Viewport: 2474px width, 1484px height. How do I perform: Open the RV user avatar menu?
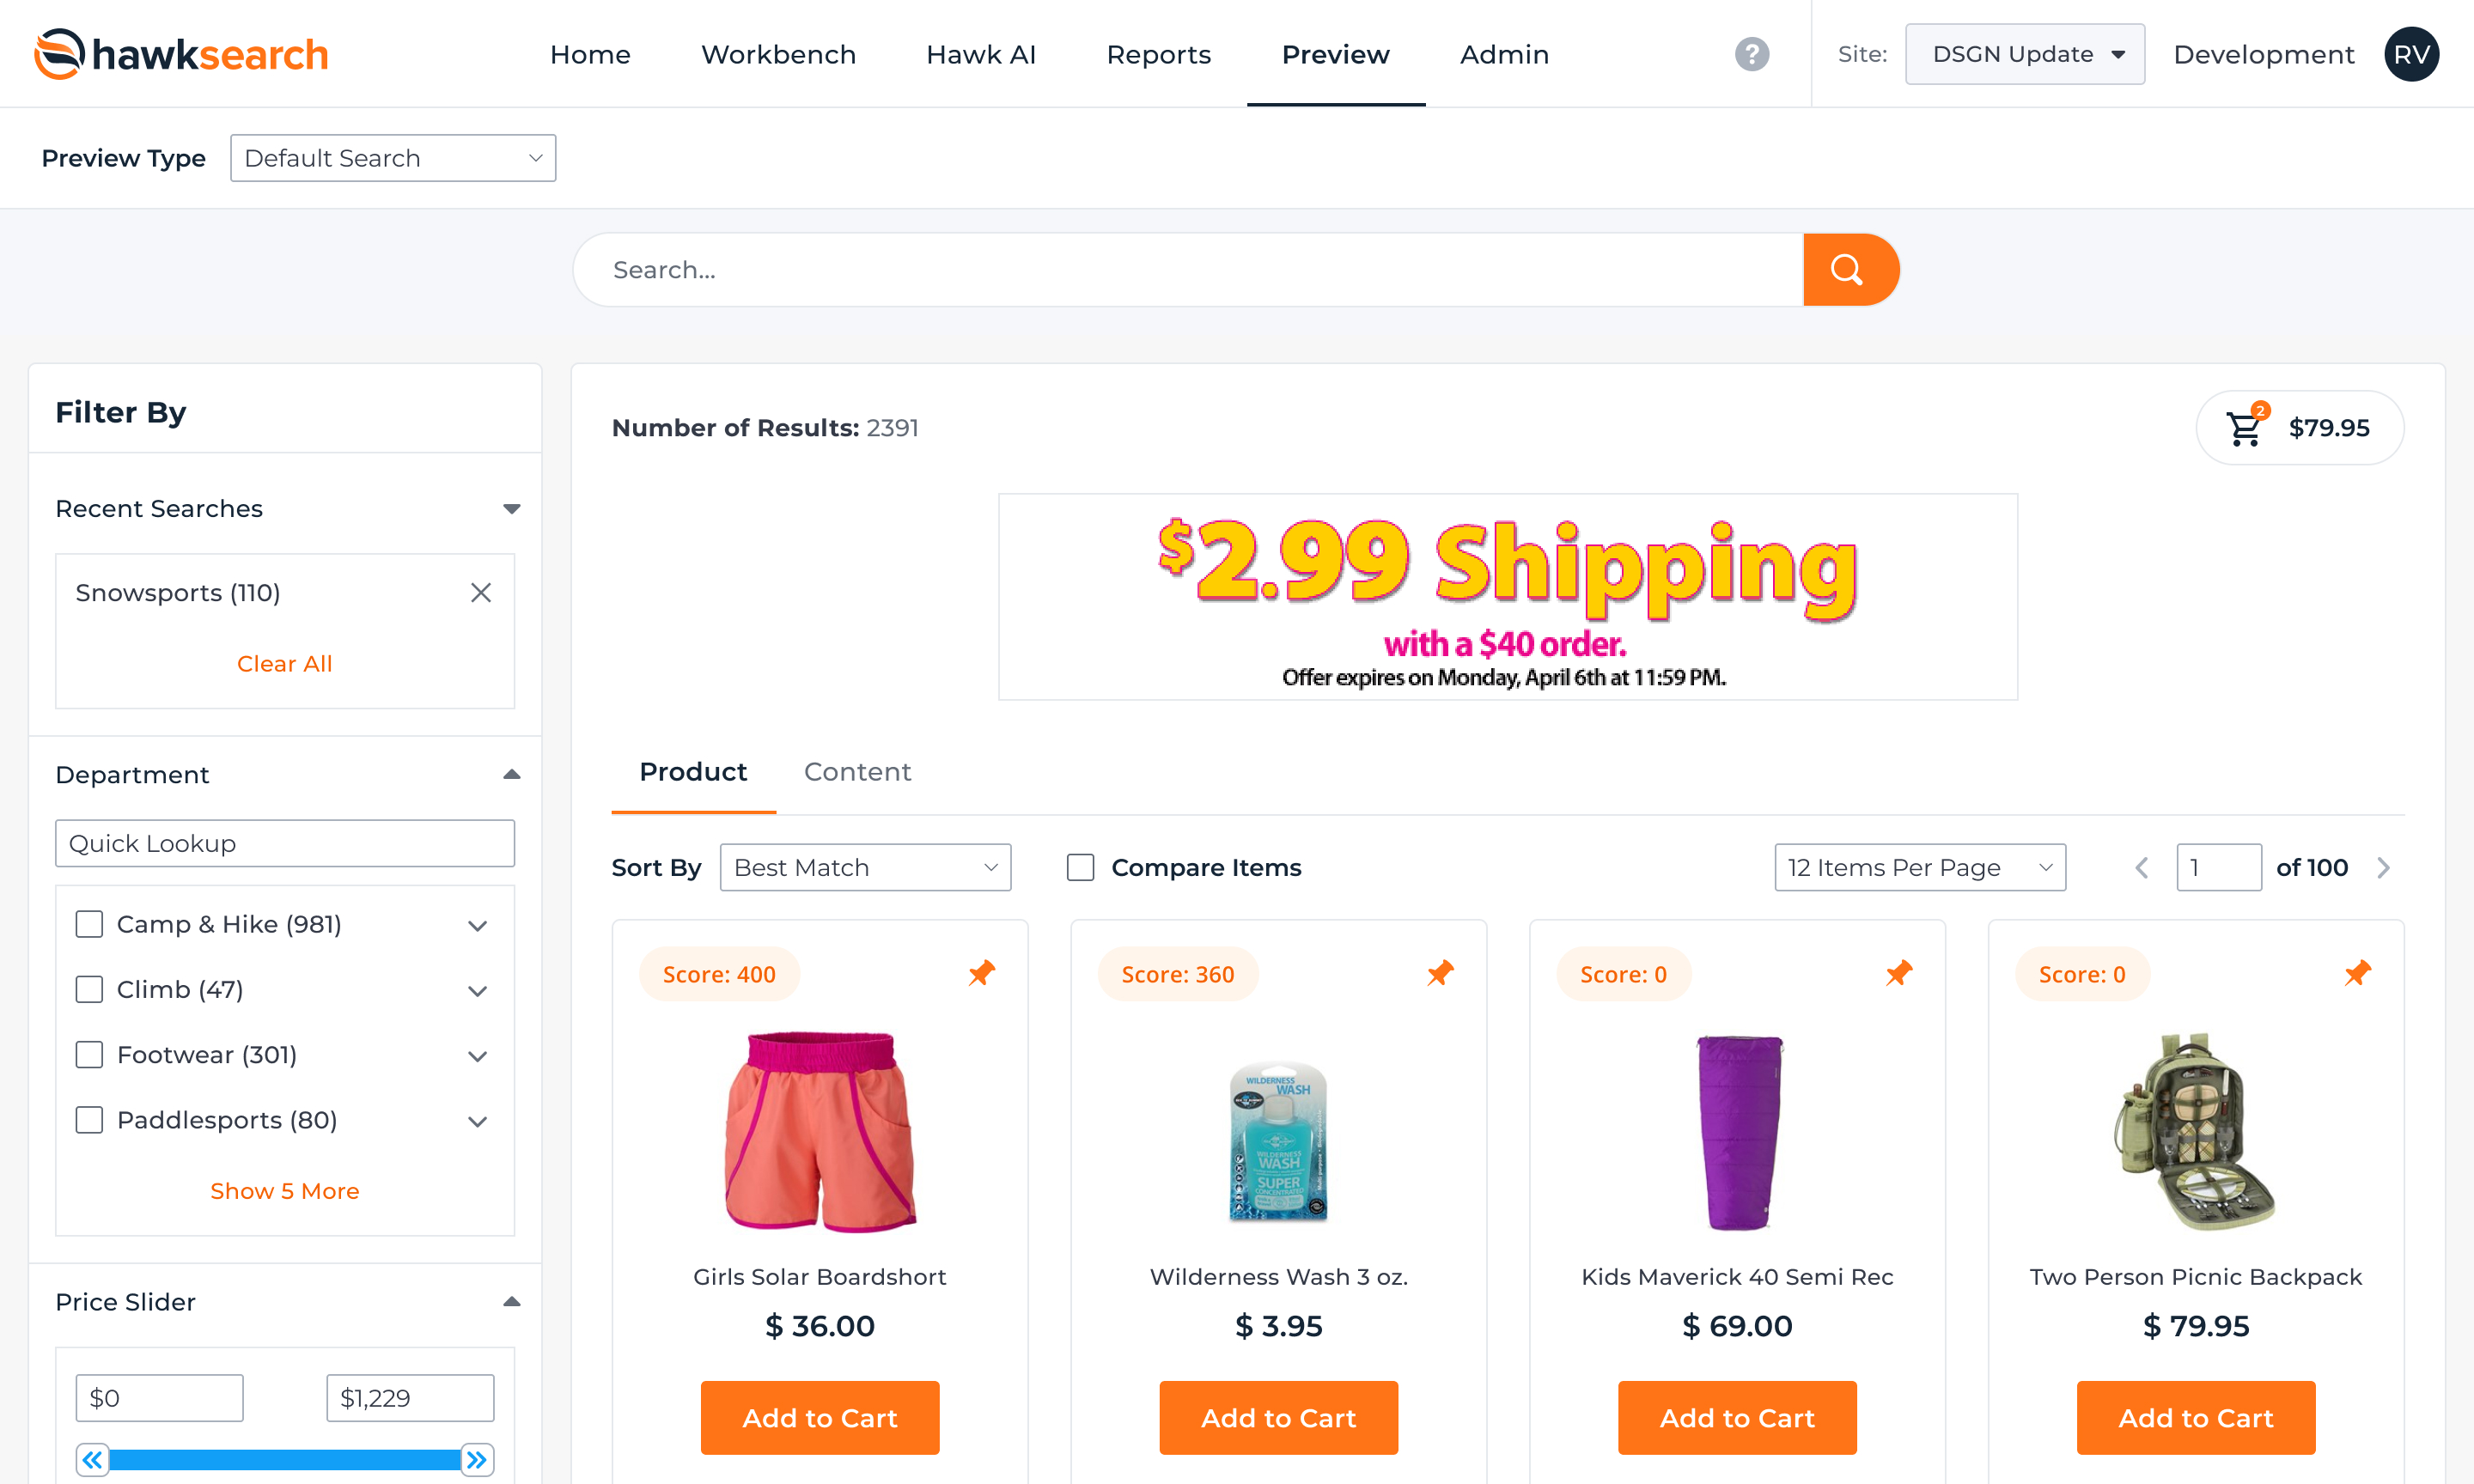pos(2412,54)
